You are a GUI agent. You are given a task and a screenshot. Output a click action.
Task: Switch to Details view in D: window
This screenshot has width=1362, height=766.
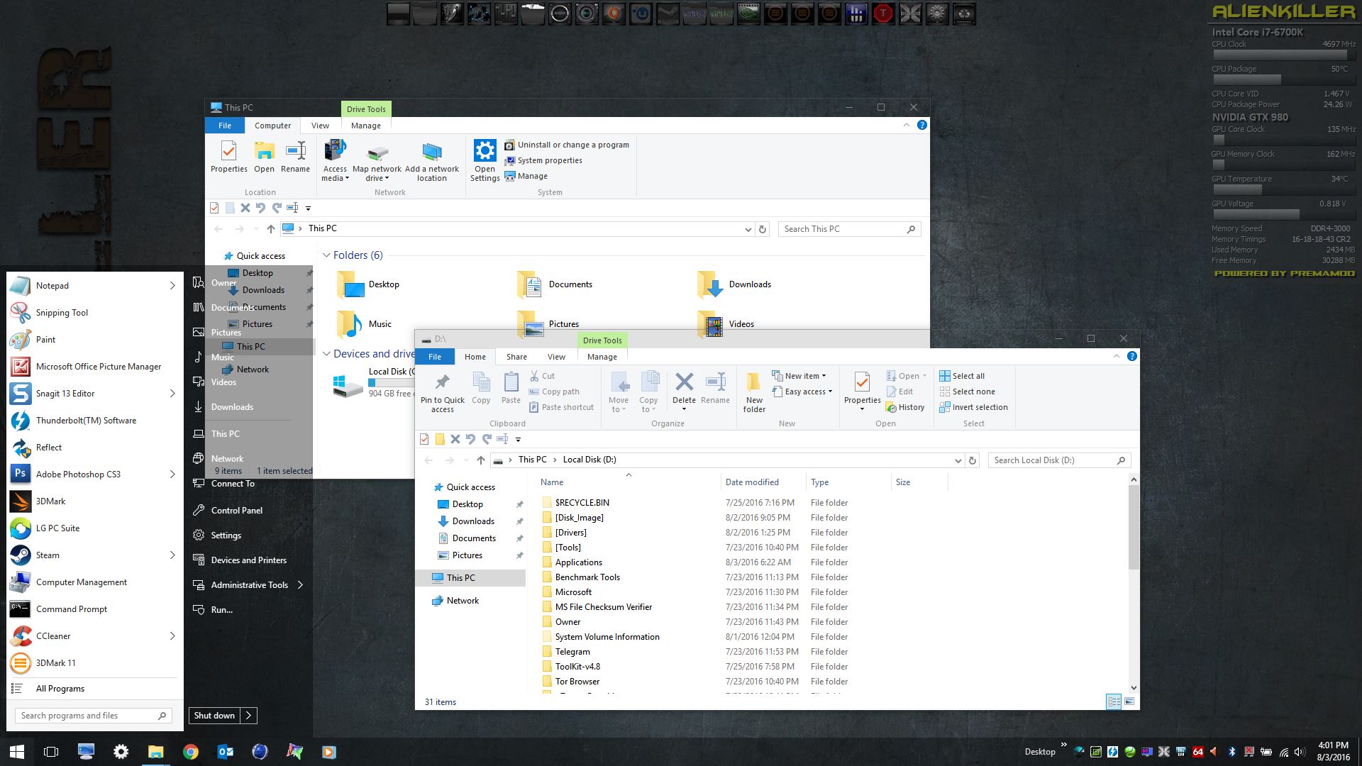(1114, 701)
